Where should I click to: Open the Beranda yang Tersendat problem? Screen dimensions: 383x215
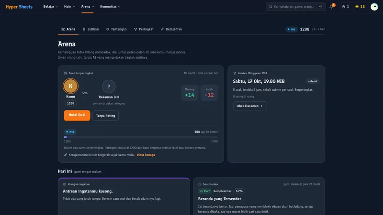point(220,199)
